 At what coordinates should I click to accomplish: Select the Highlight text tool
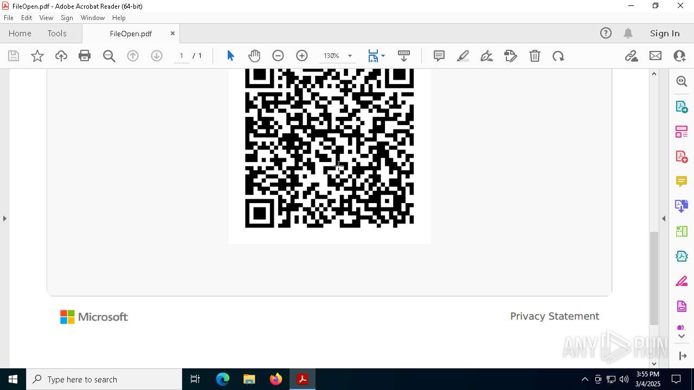point(463,56)
